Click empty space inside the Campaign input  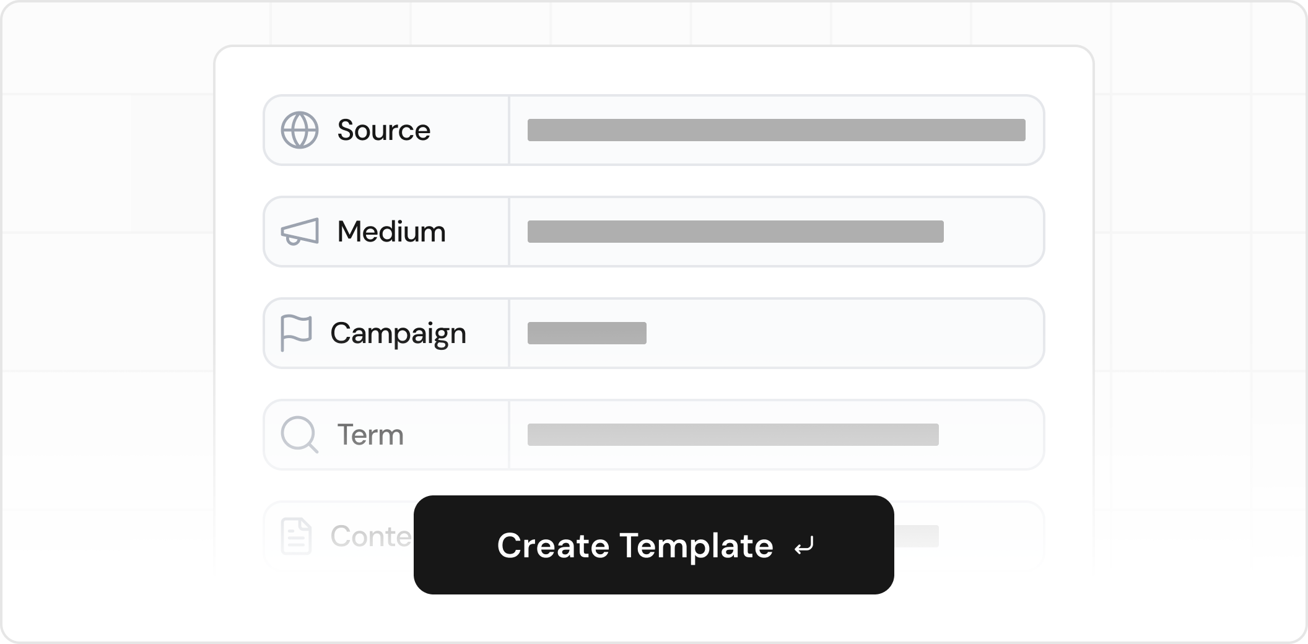[842, 333]
